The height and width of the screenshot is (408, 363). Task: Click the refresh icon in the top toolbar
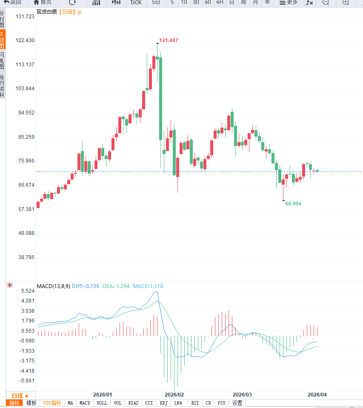click(x=72, y=2)
